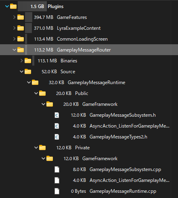
Task: Select the Plugins row label
Action: coord(56,6)
